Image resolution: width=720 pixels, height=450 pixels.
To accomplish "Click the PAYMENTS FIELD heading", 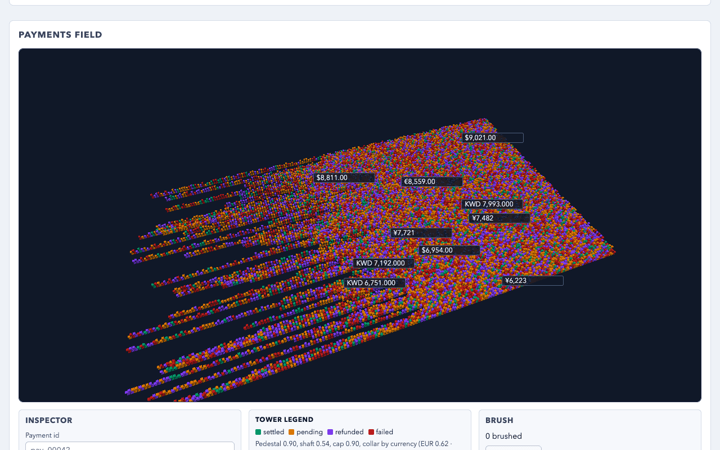I will pyautogui.click(x=60, y=35).
